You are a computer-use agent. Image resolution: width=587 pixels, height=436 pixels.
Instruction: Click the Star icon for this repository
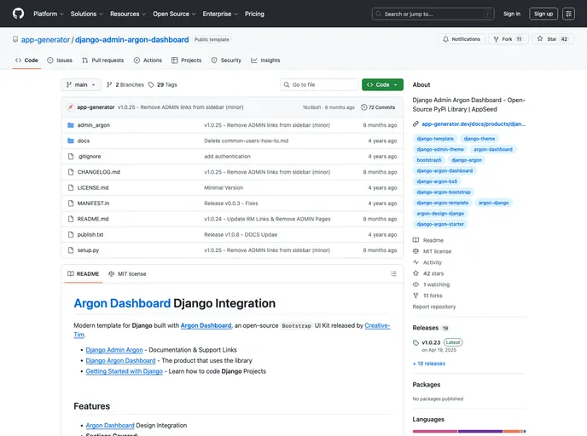click(540, 38)
